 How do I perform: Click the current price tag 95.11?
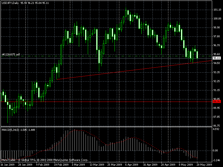point(216,58)
